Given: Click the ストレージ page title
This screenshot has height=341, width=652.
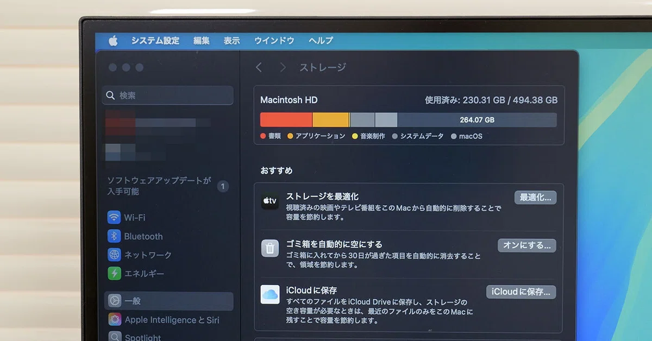Looking at the screenshot, I should coord(323,67).
